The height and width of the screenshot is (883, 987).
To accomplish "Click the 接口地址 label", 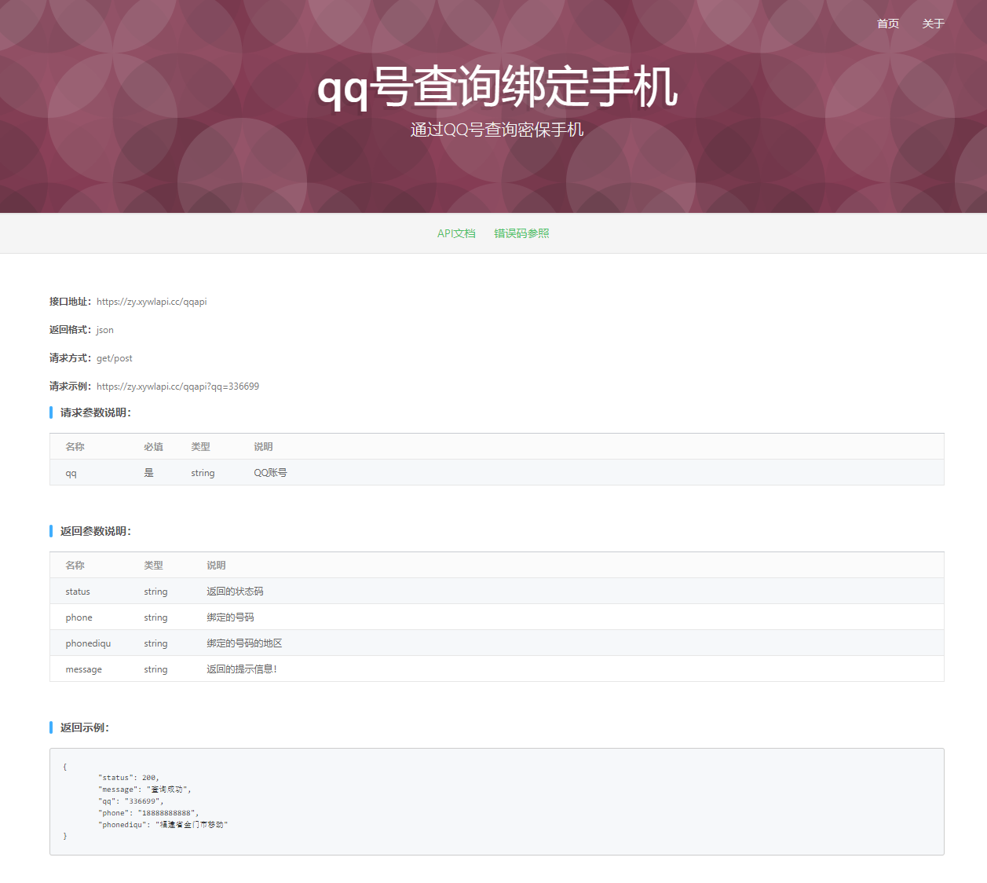I will coord(69,301).
